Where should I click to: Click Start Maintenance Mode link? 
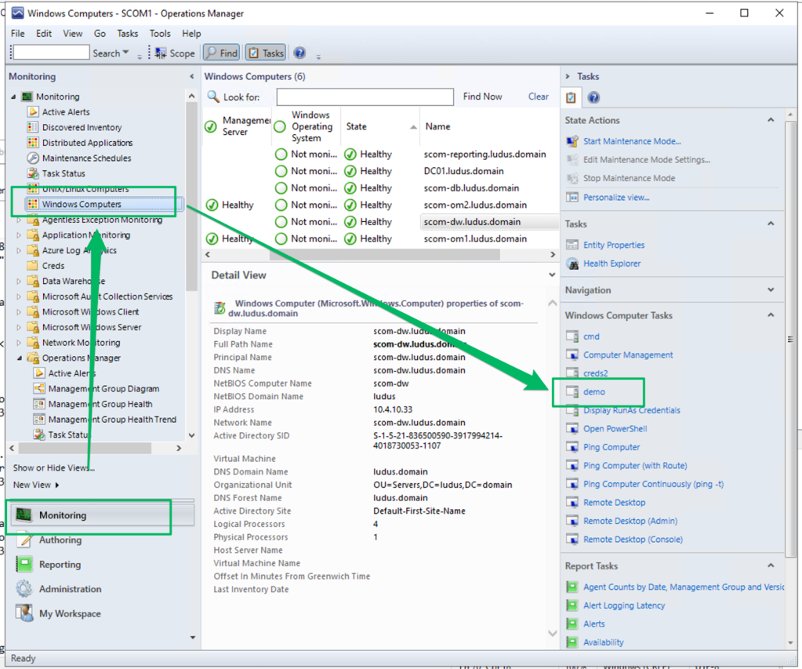[x=632, y=141]
